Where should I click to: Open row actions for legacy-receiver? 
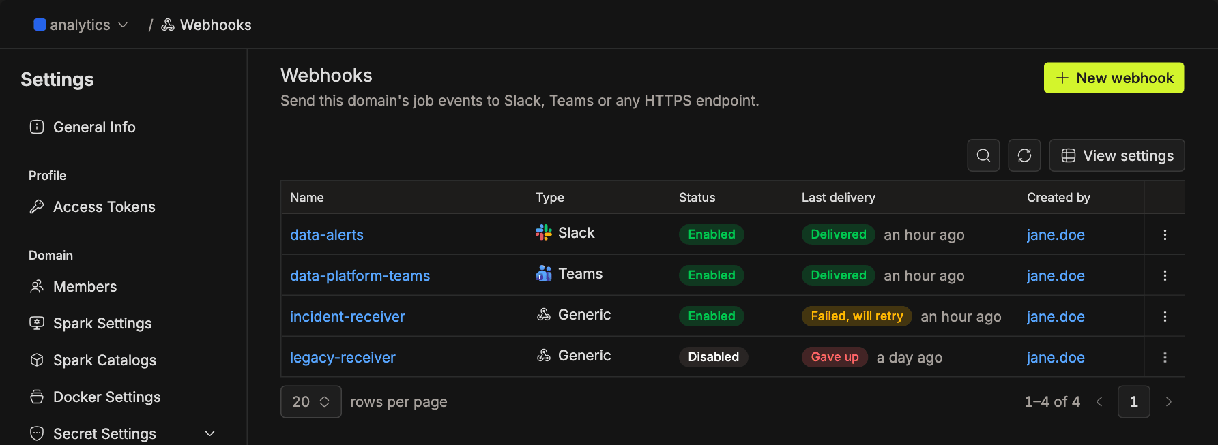coord(1165,357)
